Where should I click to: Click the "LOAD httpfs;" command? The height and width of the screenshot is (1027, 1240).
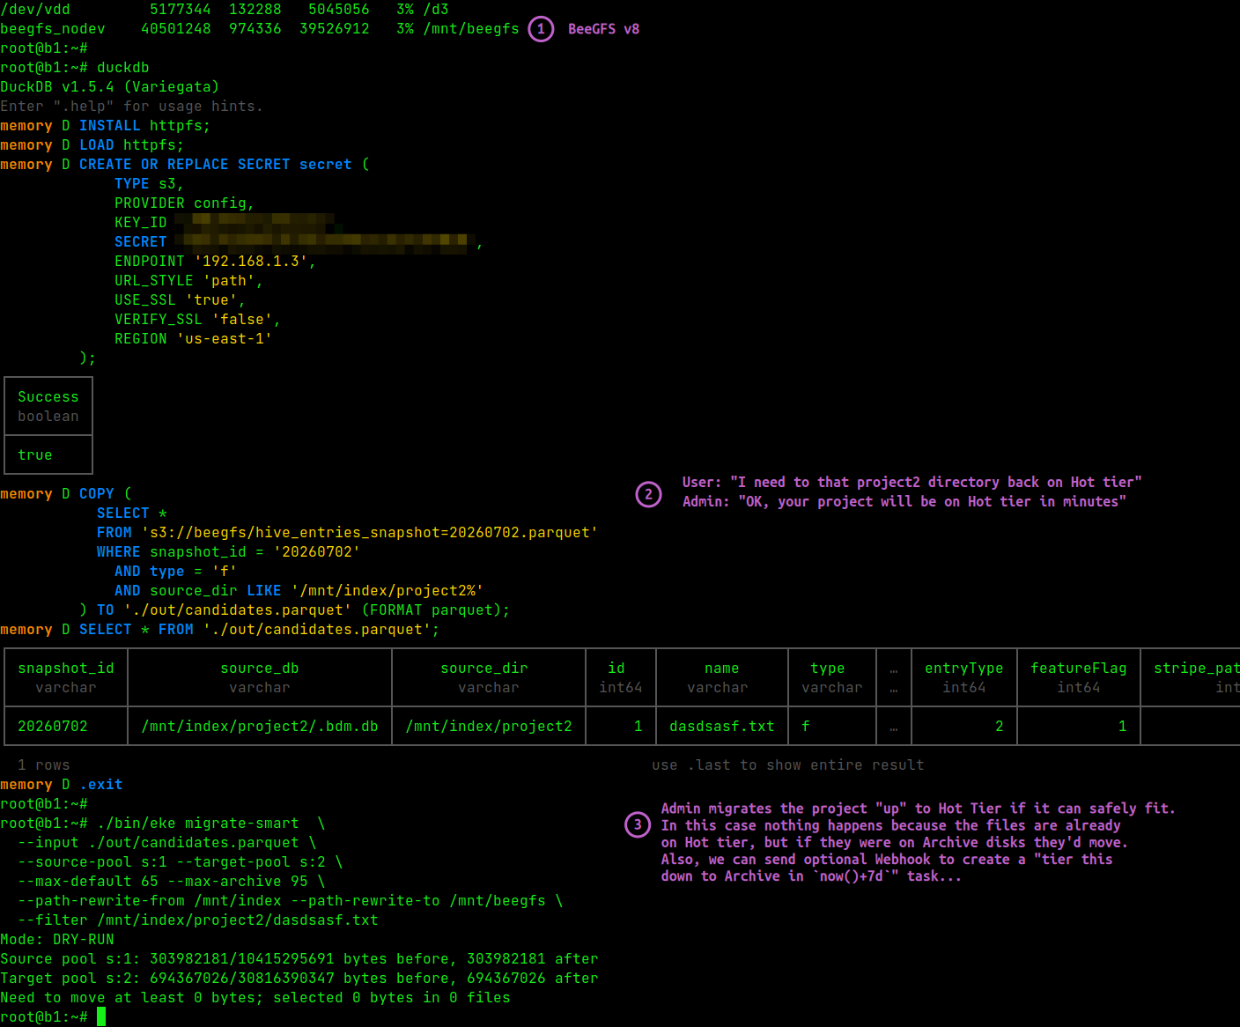[x=132, y=145]
